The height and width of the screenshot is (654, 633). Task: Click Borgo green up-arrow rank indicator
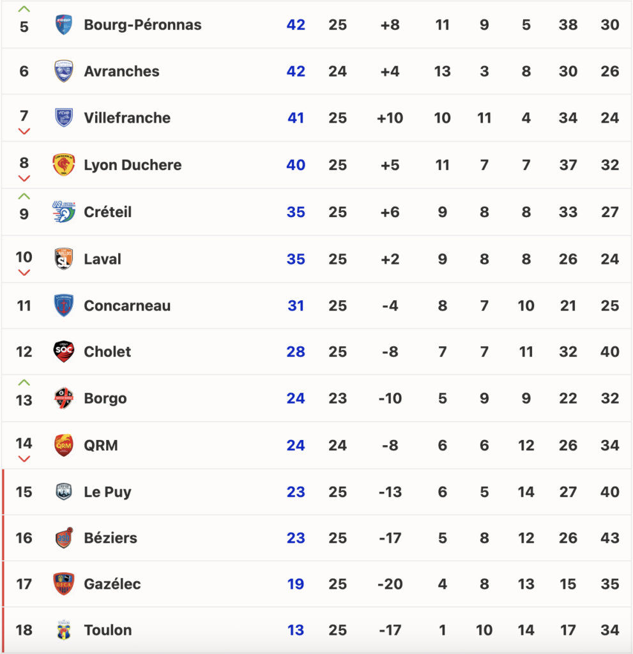[24, 383]
